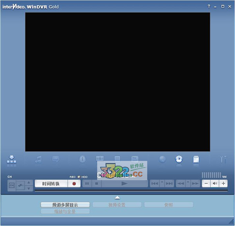
Task: Click the round globe icon
Action: 162,159
